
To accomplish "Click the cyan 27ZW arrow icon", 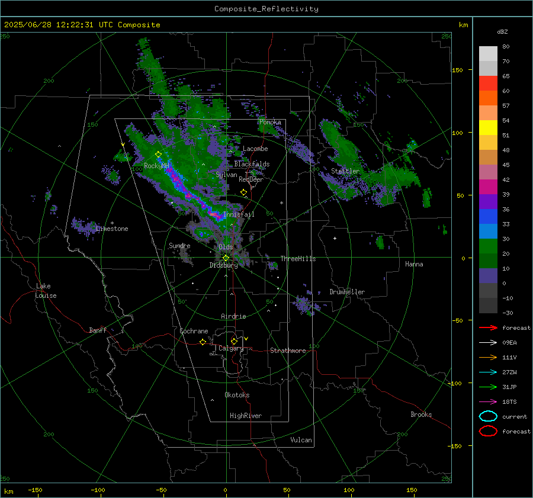I will tap(488, 372).
